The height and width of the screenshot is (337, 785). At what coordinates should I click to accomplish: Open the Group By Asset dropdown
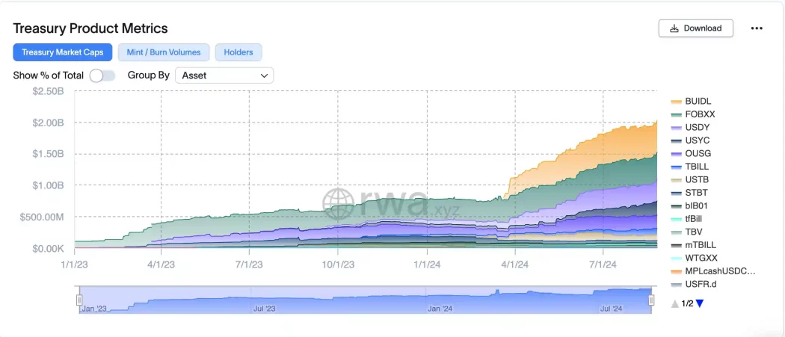(x=224, y=75)
